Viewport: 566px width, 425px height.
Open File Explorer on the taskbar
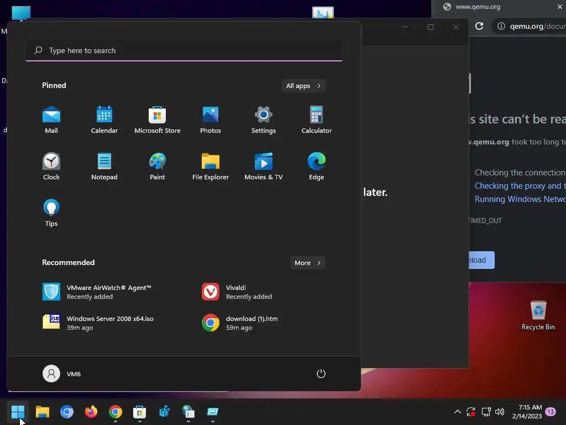[42, 412]
